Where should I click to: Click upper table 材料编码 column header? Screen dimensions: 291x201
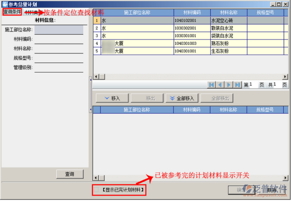point(192,12)
